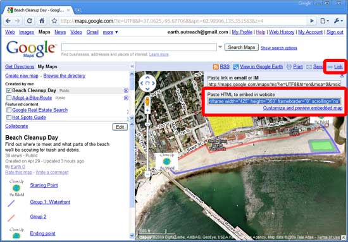This screenshot has height=242, width=348.
Task: Click the Edit button
Action: click(x=120, y=127)
